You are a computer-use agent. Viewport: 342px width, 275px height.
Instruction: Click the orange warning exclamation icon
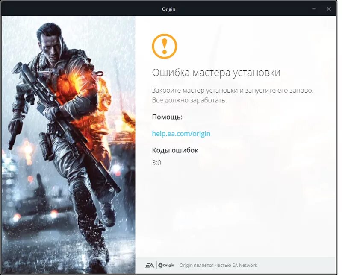click(164, 46)
